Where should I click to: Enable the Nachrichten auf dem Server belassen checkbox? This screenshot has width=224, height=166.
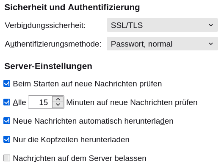click(x=7, y=158)
